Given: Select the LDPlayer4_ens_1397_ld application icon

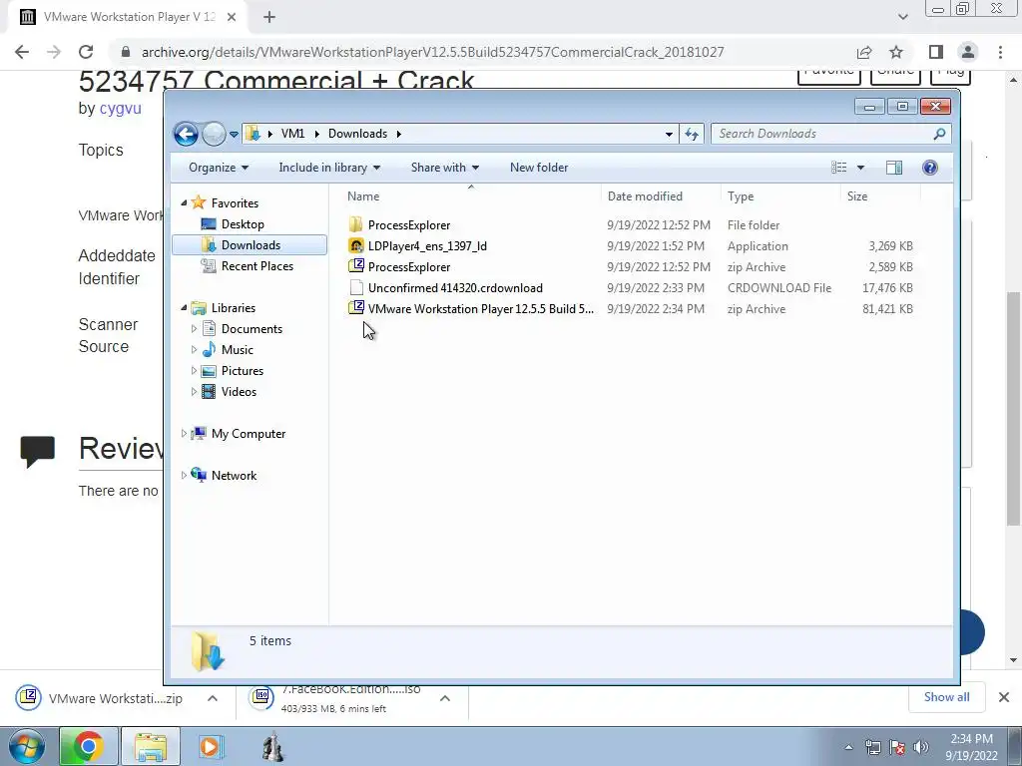Looking at the screenshot, I should point(356,245).
